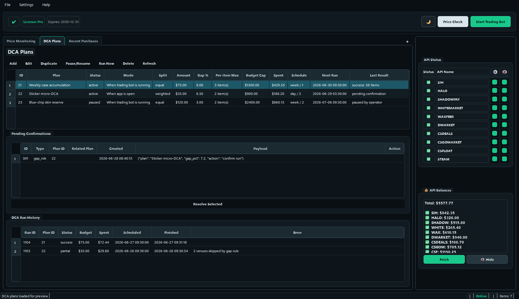Screen dimensions: 519x299
Task: Toggle the STEAM status checkbox
Action: [x=428, y=159]
